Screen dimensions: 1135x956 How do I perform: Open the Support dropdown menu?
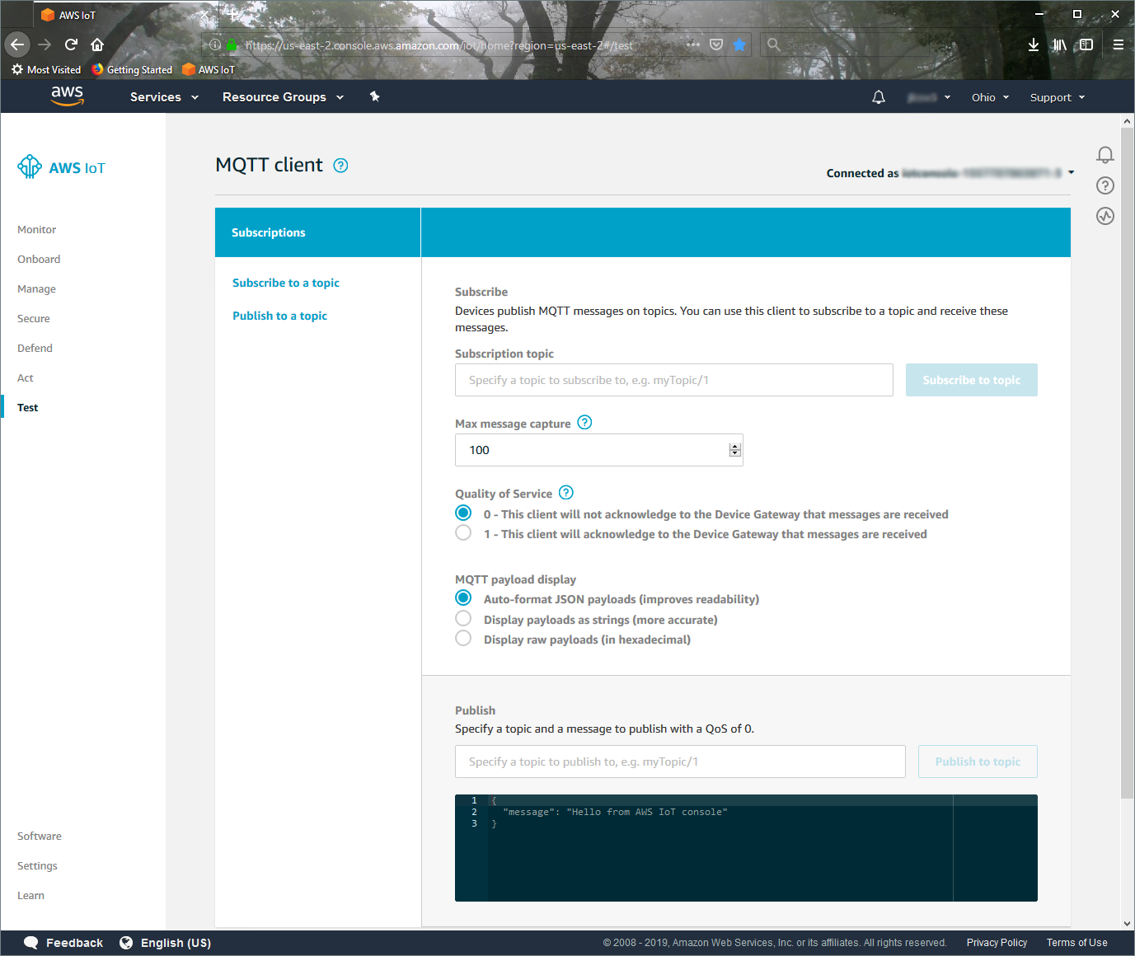click(x=1058, y=97)
